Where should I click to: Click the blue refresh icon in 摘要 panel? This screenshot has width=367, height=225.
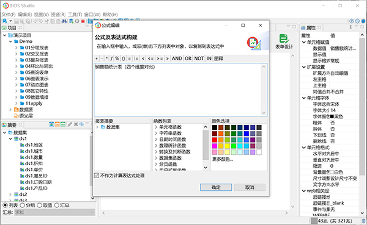81,124
